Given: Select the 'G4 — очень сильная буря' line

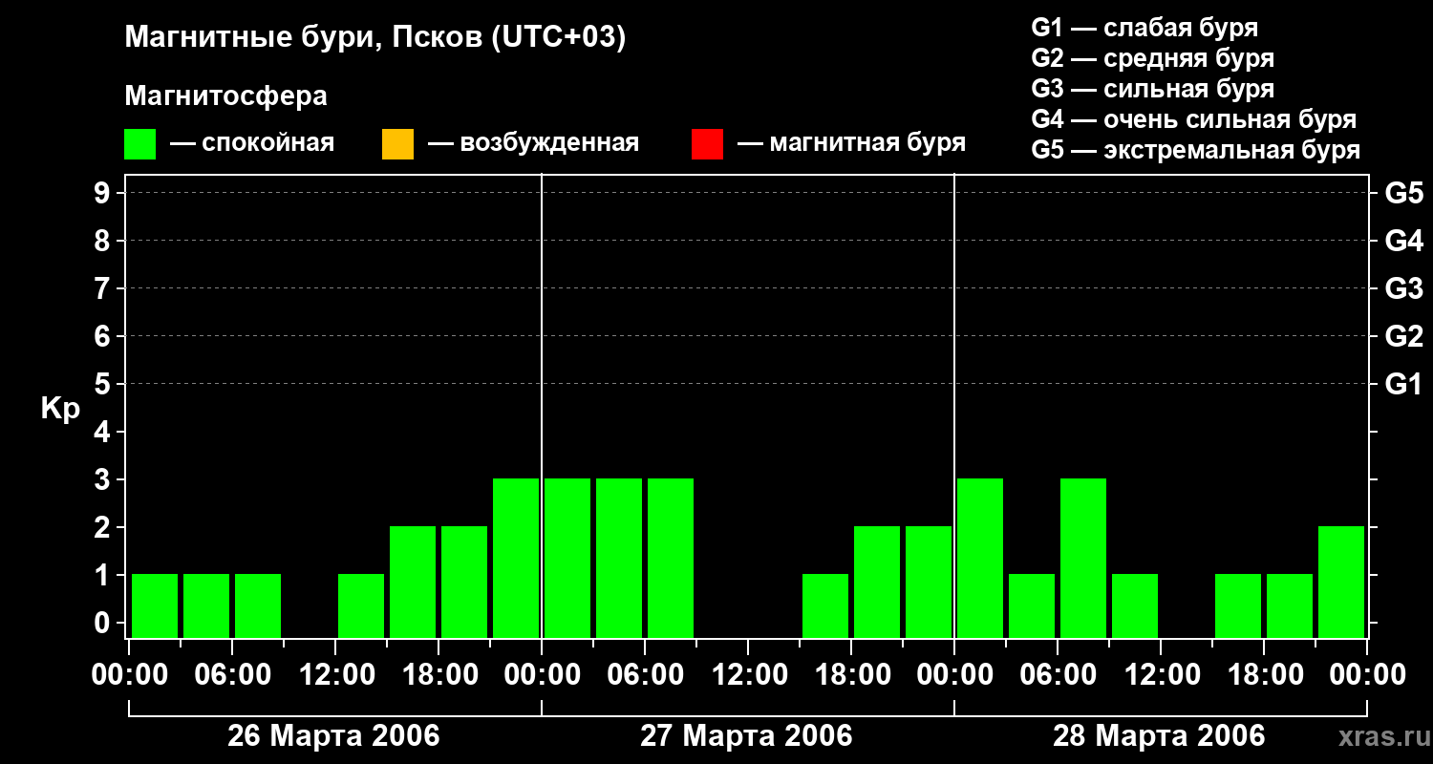Looking at the screenshot, I should click(1194, 119).
